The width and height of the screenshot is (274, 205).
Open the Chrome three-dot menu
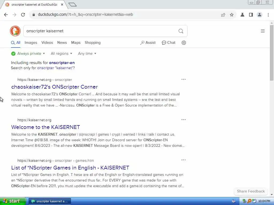[x=268, y=15]
